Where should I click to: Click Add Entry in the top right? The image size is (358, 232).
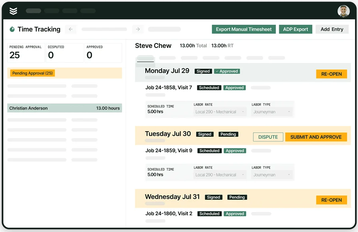point(332,29)
